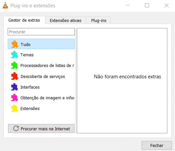Focus the Procurar search field
Viewport: 175px width, 151px height.
point(41,32)
